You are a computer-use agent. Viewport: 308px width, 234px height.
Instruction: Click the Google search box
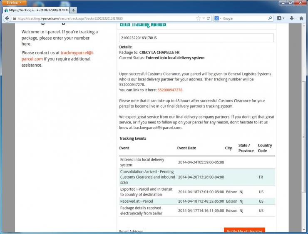[245, 18]
